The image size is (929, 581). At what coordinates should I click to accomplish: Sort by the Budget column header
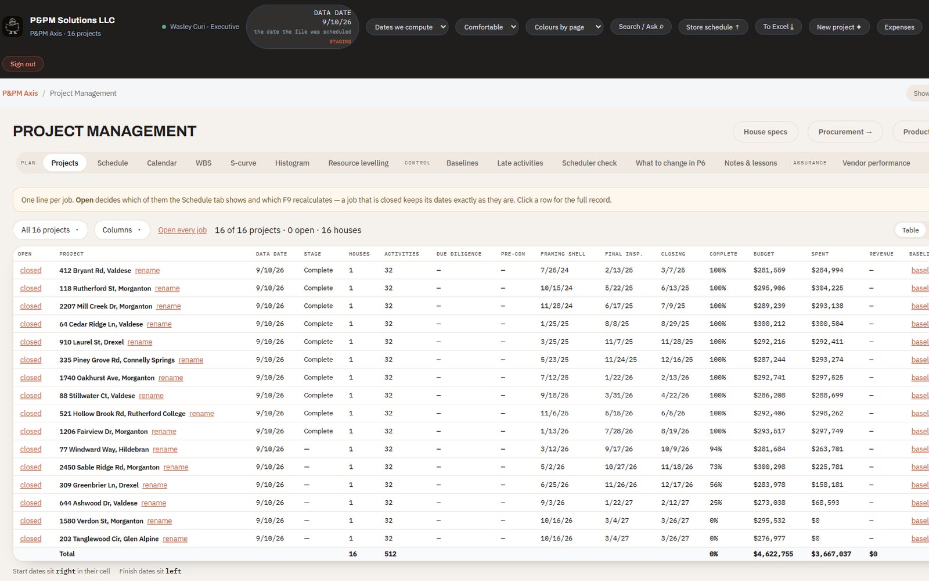(764, 254)
